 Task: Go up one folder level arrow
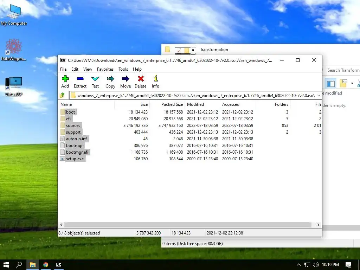tap(62, 95)
